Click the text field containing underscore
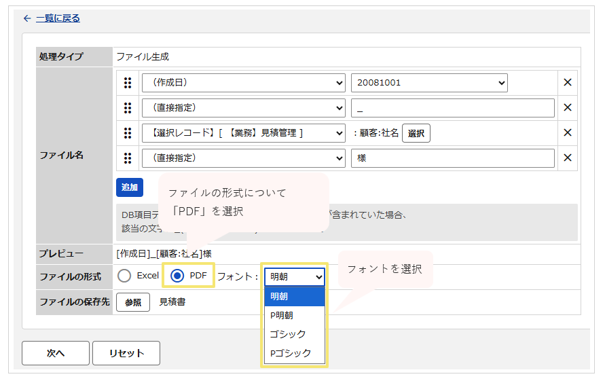The height and width of the screenshot is (383, 605). [x=453, y=108]
